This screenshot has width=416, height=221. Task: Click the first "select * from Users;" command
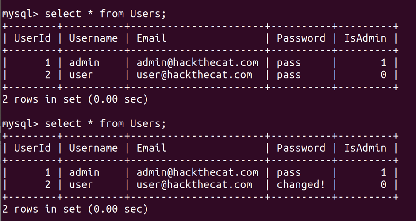coord(105,14)
